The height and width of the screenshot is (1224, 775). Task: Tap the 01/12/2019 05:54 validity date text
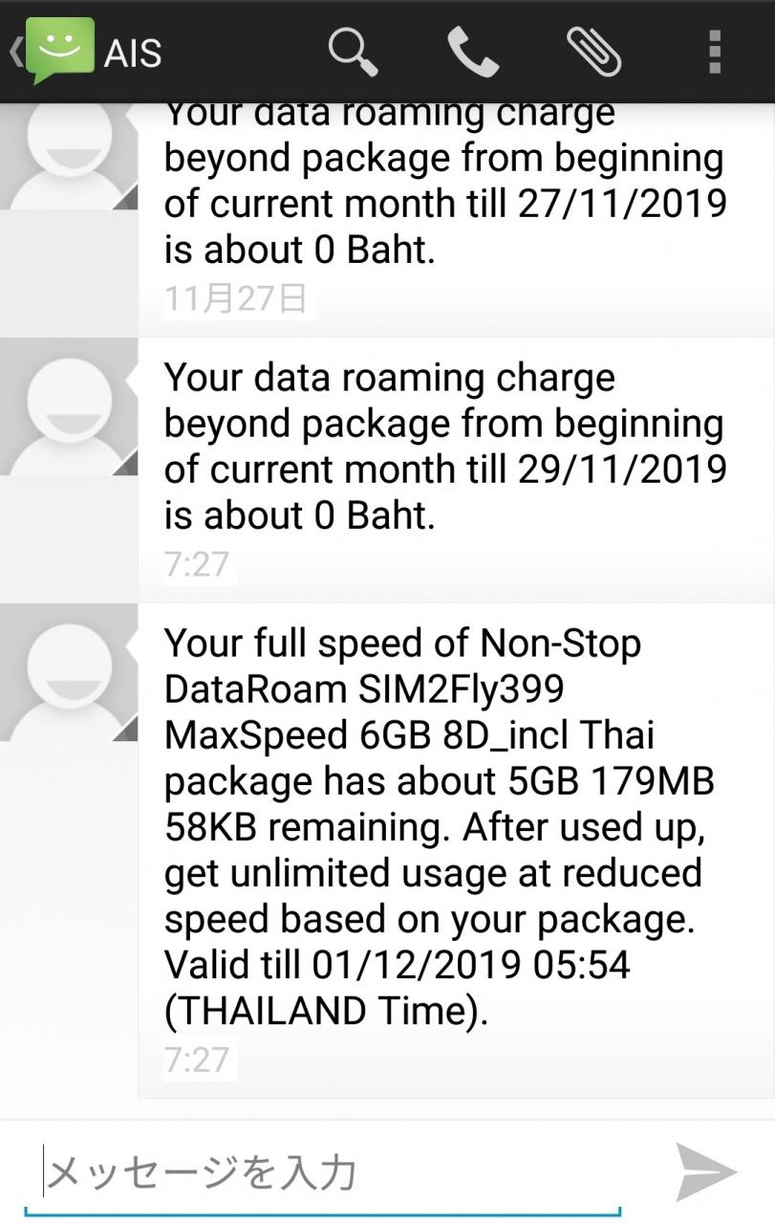tap(471, 965)
